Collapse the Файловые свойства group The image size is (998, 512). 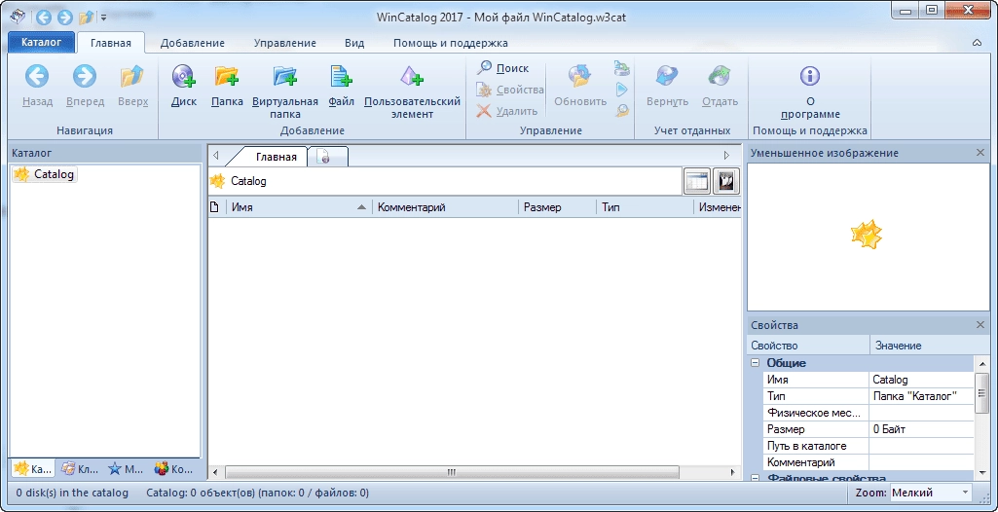(756, 478)
